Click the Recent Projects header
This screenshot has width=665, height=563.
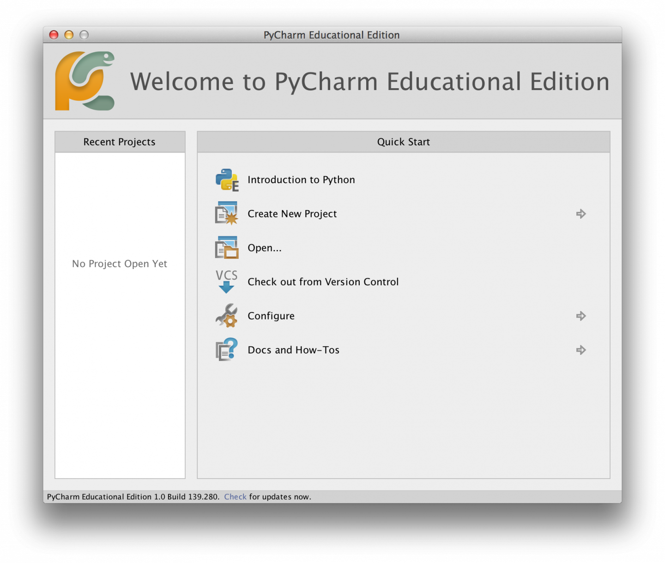(x=120, y=142)
